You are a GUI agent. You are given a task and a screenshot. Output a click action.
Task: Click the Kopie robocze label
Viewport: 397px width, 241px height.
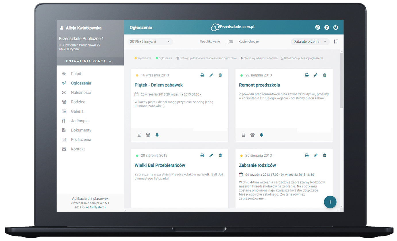coord(248,42)
